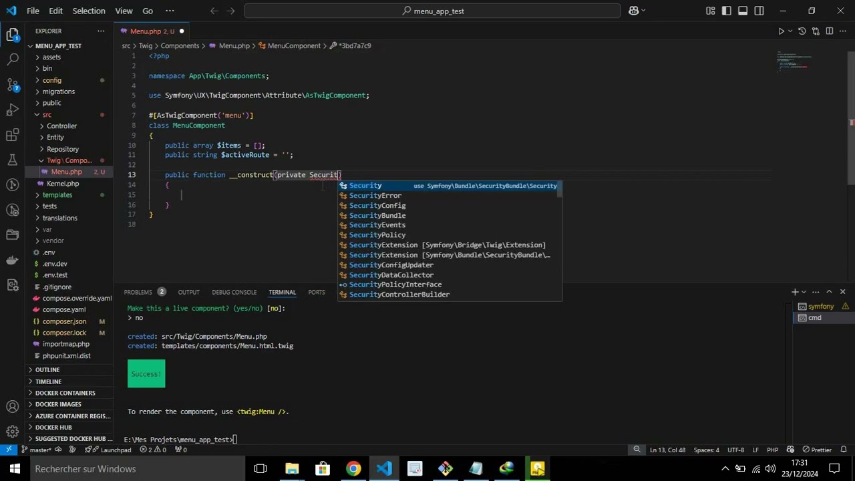The height and width of the screenshot is (481, 855).
Task: Open Run and Debug view
Action: (x=12, y=110)
